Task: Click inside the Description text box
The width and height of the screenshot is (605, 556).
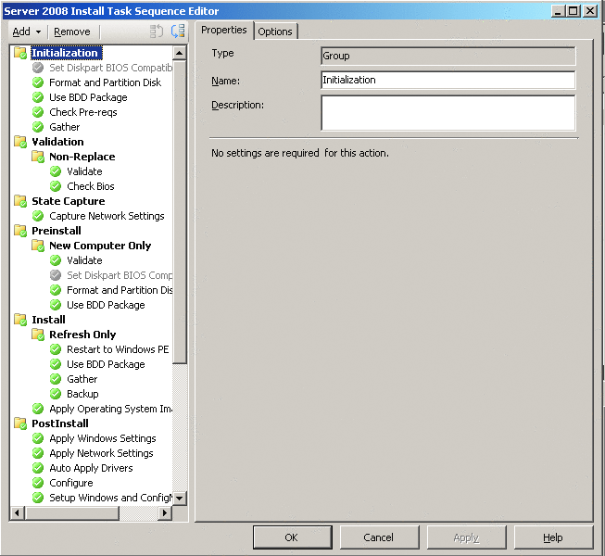Action: pos(447,112)
